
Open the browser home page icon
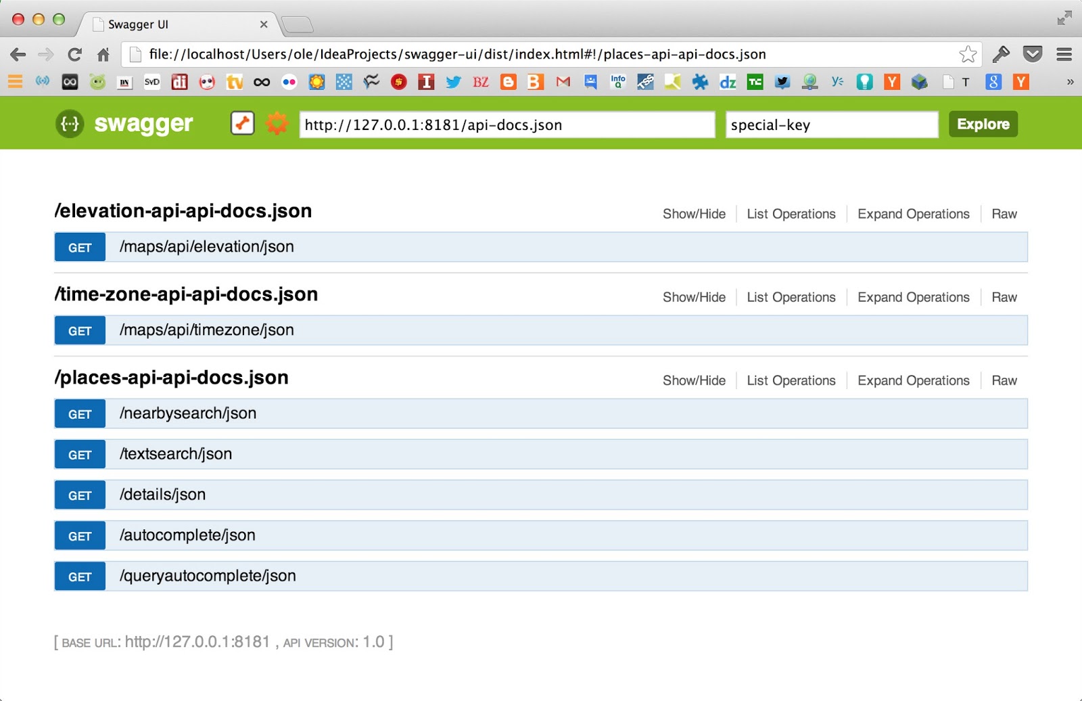coord(103,54)
